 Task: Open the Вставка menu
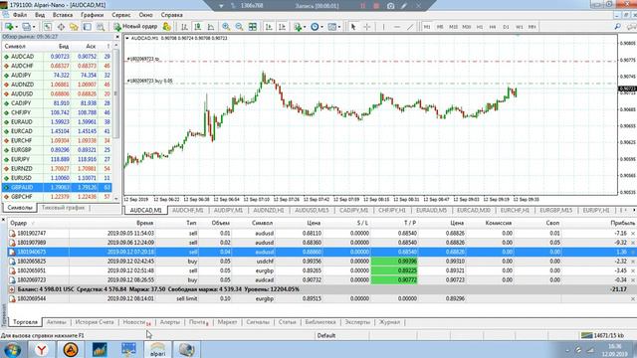pos(63,15)
